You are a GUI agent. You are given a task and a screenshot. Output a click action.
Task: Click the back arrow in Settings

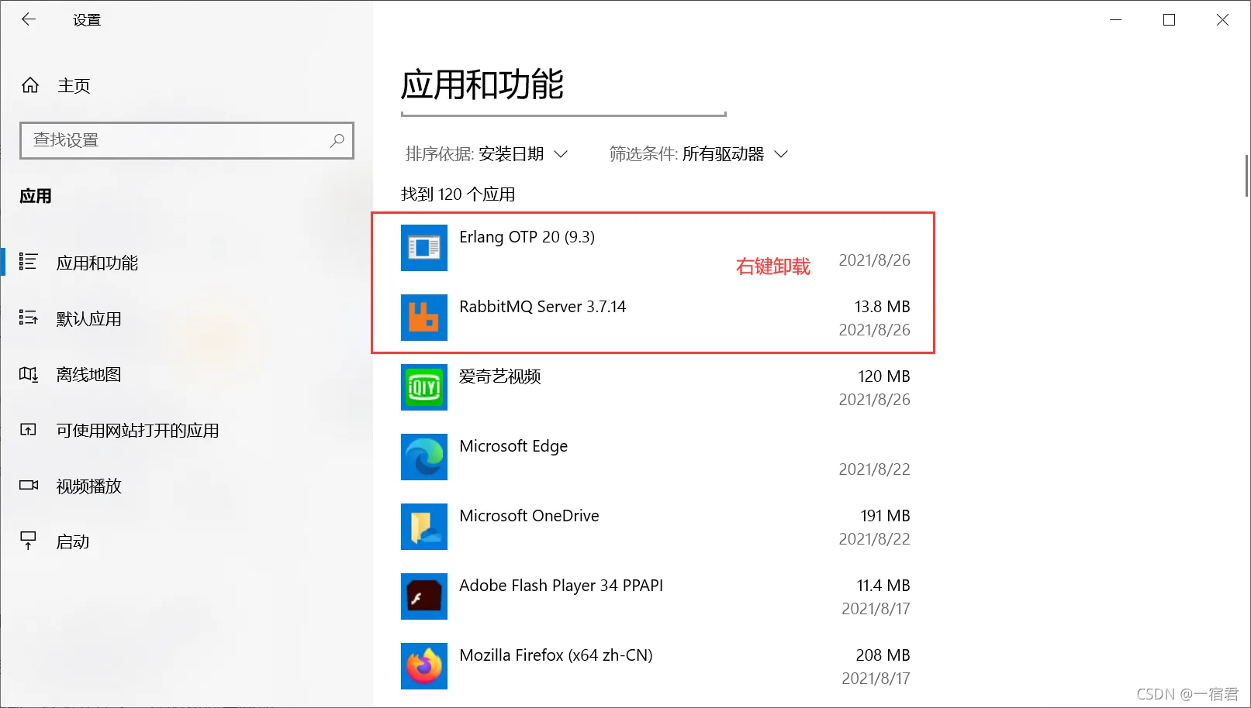[29, 19]
